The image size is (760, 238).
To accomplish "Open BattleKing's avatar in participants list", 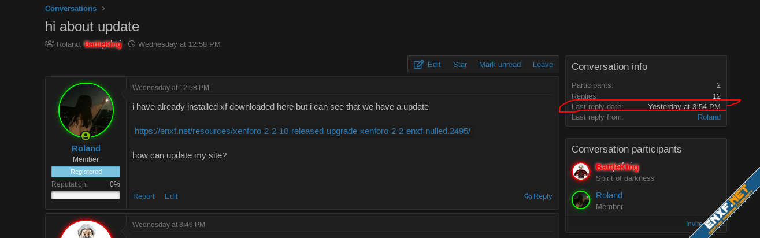I will point(580,171).
